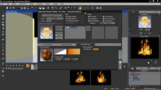Click the four-colored-dots display icon in toolbar

click(61, 8)
